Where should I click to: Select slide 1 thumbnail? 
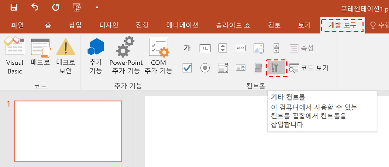[x=68, y=131]
